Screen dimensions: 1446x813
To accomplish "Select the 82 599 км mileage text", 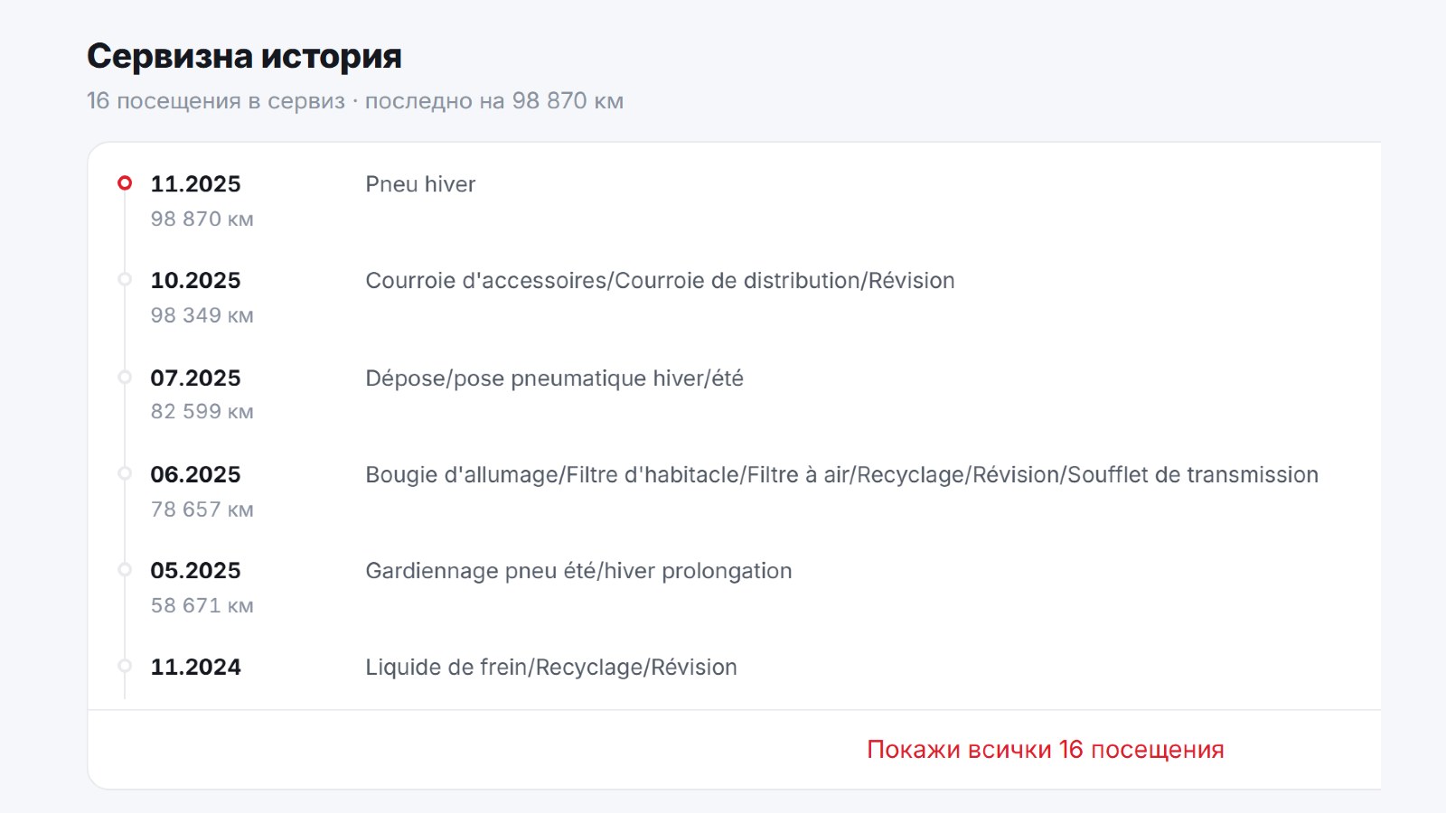I will pos(202,412).
